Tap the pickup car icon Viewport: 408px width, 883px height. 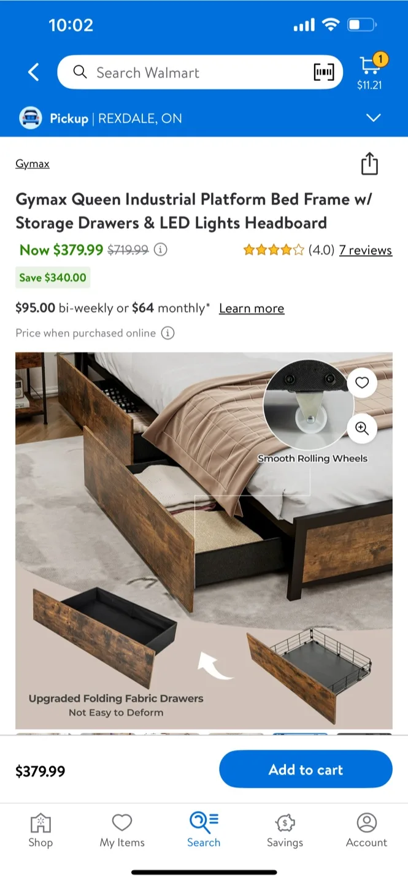pos(31,118)
